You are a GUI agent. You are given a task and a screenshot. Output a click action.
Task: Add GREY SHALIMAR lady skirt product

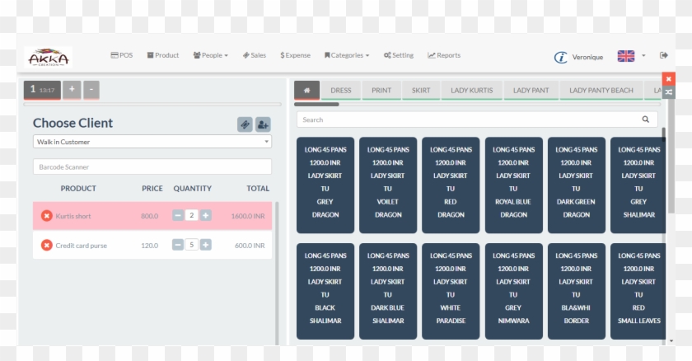tap(638, 185)
